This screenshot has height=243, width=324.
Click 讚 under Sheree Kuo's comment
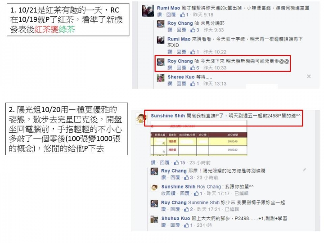pos(170,84)
